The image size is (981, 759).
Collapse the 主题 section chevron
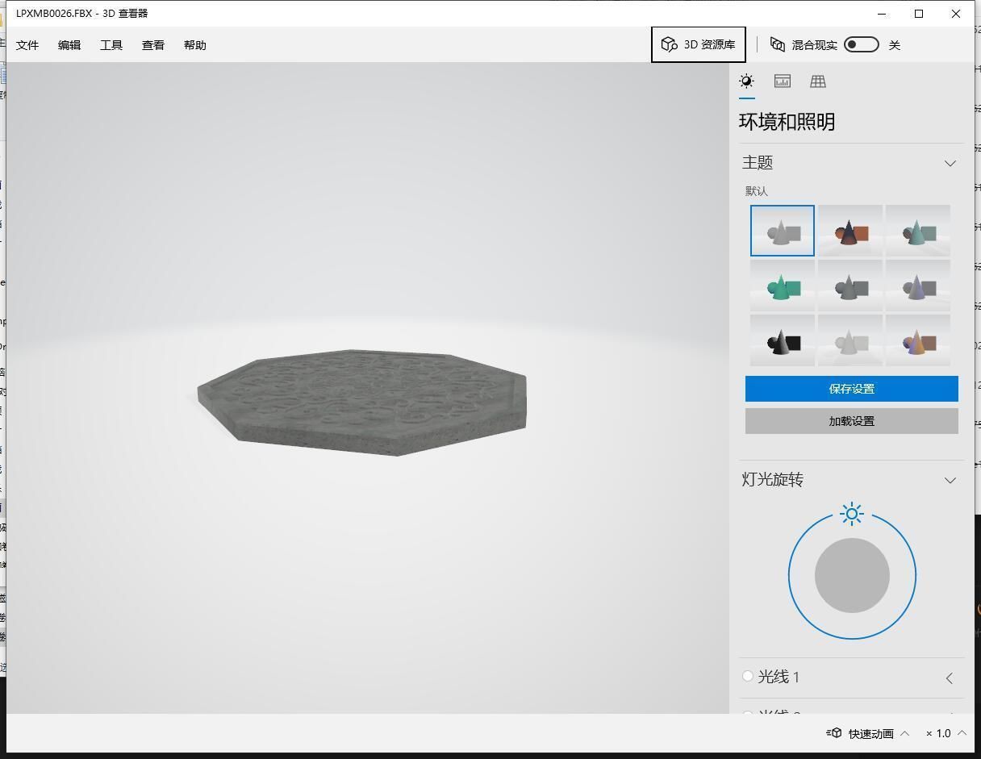(950, 163)
